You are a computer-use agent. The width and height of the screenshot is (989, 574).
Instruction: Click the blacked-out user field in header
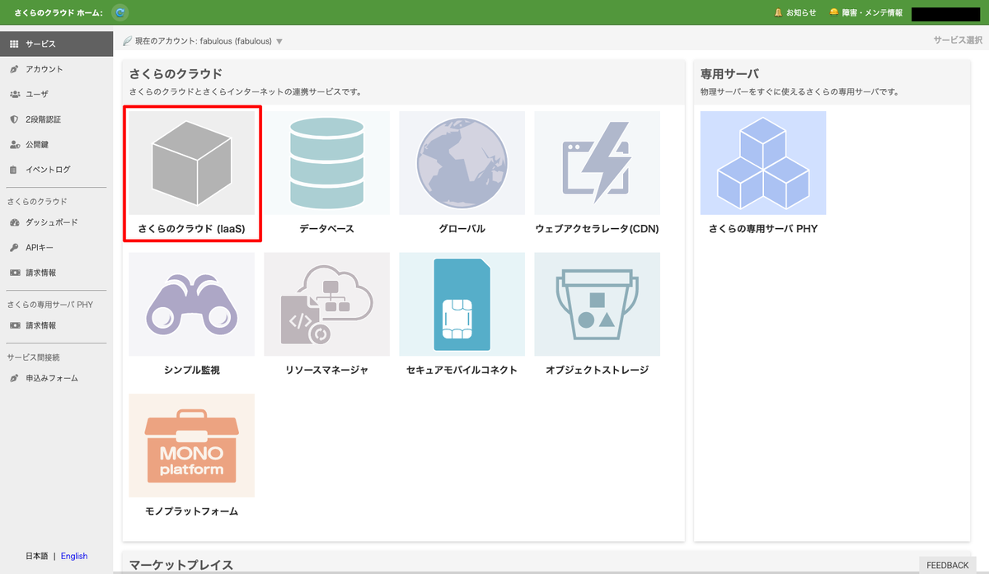tap(945, 13)
